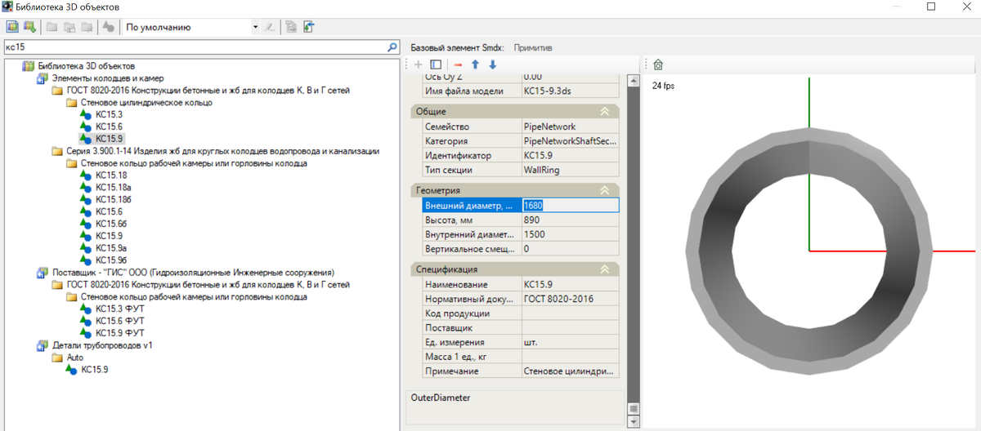
Task: Select КС15.9 under the Auto folder
Action: [x=95, y=370]
